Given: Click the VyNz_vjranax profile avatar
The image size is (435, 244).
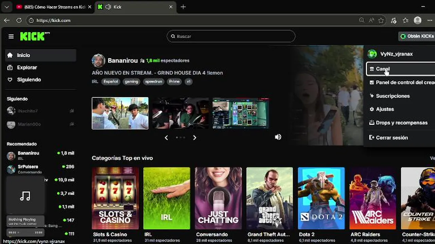Looking at the screenshot, I should [x=372, y=54].
